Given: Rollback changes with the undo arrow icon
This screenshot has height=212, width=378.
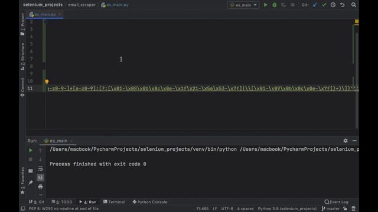Looking at the screenshot, I should 343,5.
